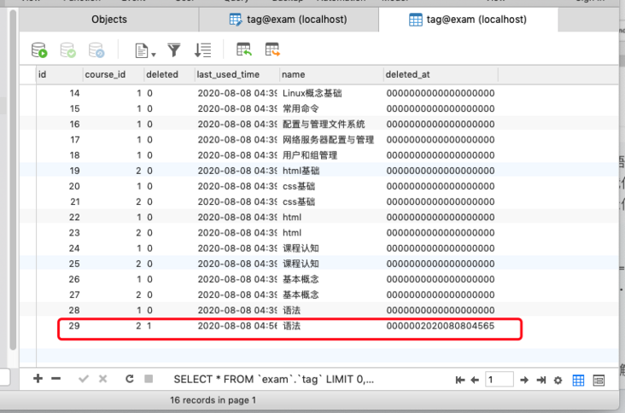Stop the running query square button
625x413 pixels.
point(149,379)
